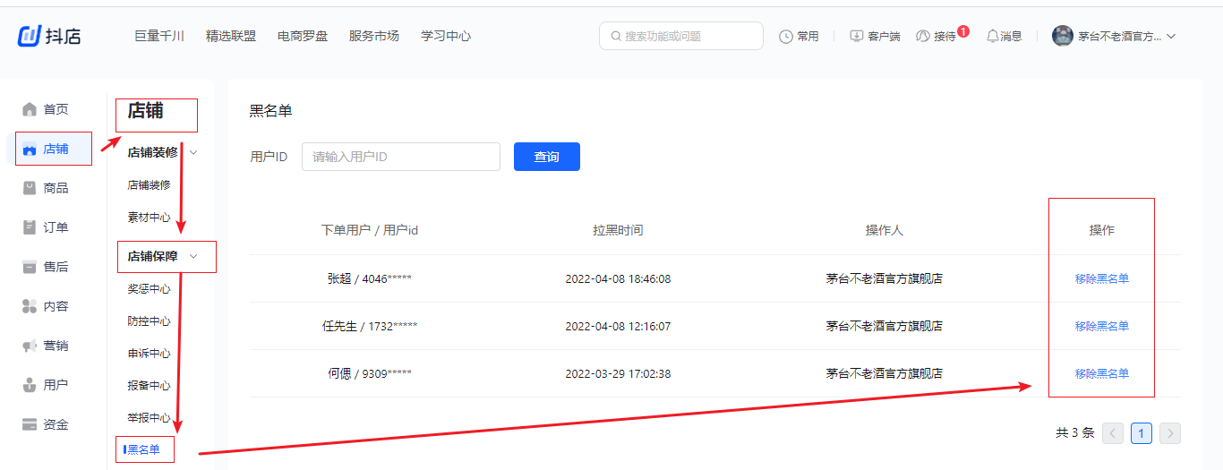Open 防控中心 in the submenu
Image resolution: width=1223 pixels, height=470 pixels.
tap(149, 321)
